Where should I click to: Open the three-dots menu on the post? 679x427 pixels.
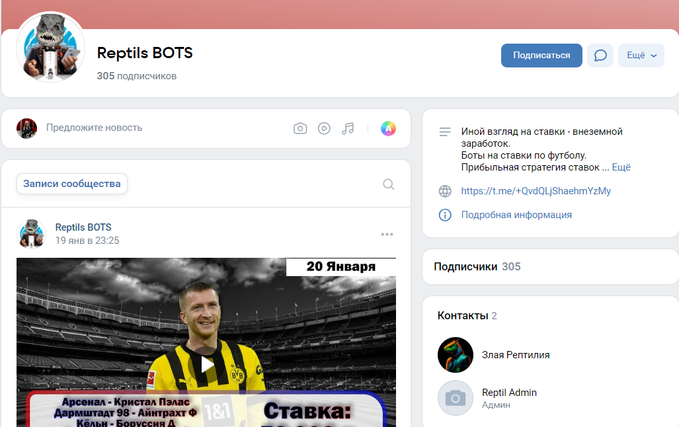[x=387, y=233]
